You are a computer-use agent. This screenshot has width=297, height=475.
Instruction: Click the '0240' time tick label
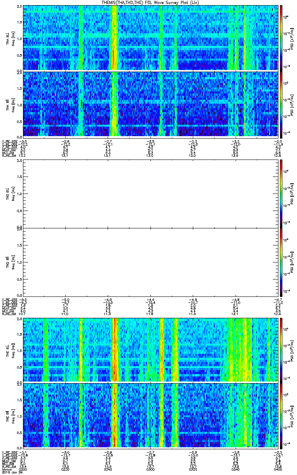pyautogui.click(x=108, y=469)
